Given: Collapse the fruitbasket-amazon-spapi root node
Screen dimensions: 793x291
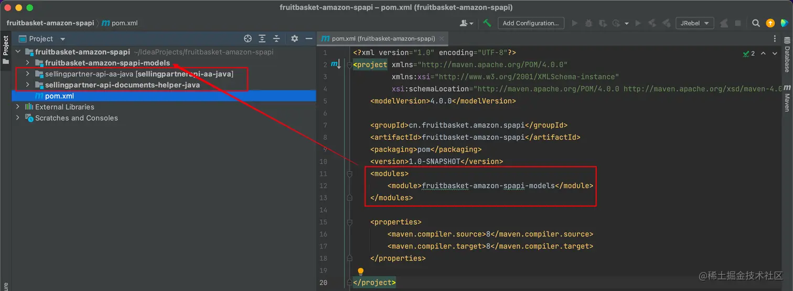Looking at the screenshot, I should 18,52.
